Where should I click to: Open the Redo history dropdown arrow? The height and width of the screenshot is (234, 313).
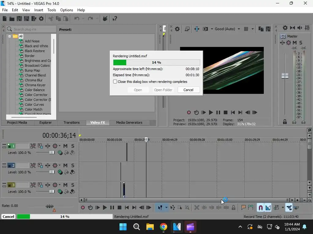(x=97, y=19)
